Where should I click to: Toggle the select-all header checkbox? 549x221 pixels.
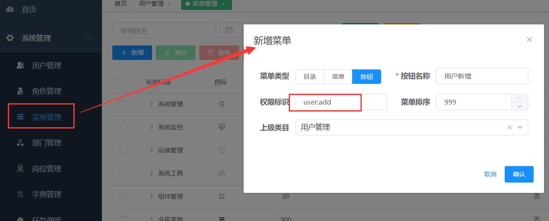tap(121, 82)
